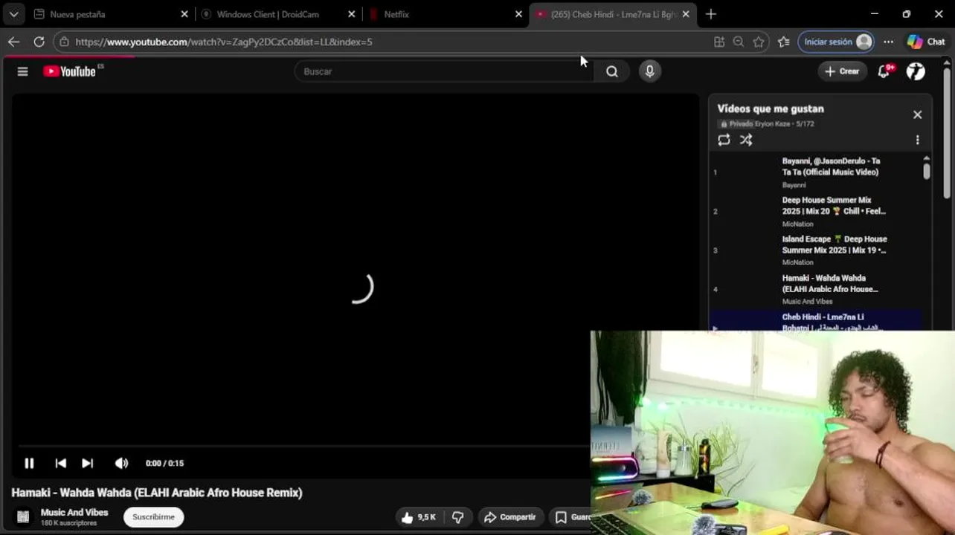
Task: Click the Music And Vibes channel avatar
Action: pyautogui.click(x=23, y=516)
